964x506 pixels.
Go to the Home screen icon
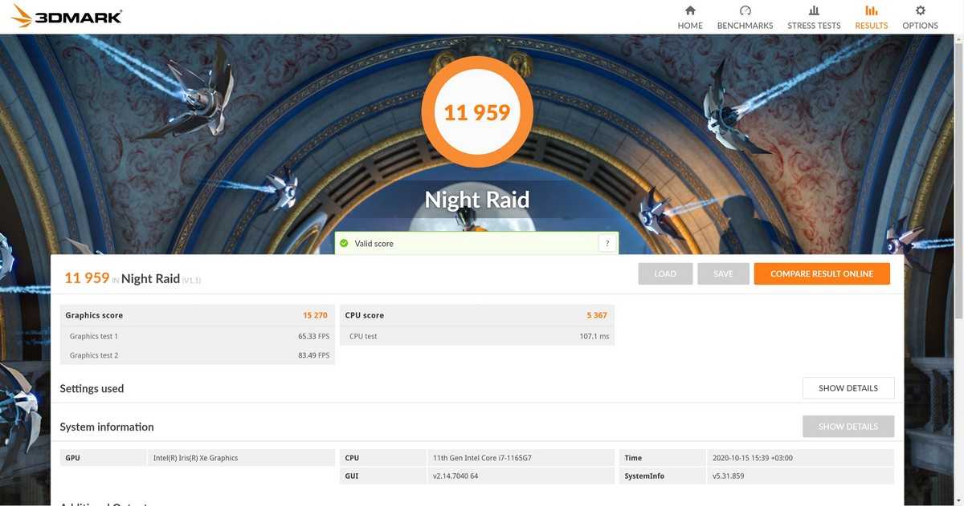(x=689, y=11)
